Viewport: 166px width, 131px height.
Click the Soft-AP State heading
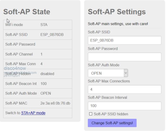(x=26, y=12)
